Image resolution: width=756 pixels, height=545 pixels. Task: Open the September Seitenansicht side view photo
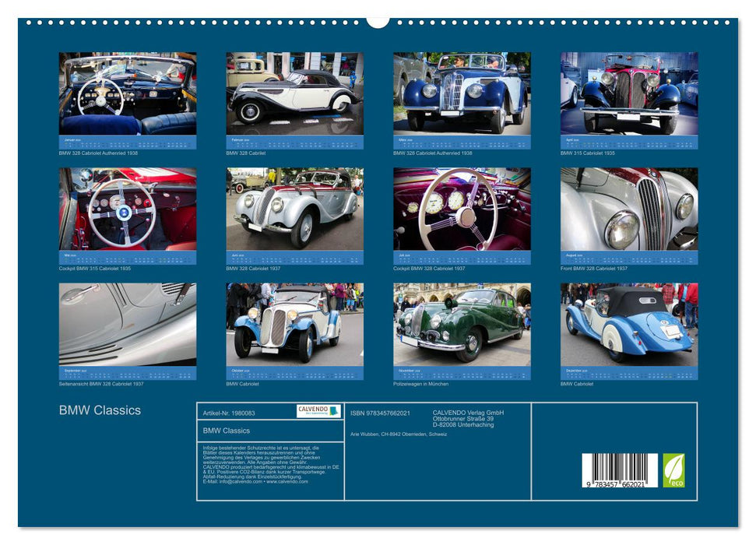tap(128, 324)
